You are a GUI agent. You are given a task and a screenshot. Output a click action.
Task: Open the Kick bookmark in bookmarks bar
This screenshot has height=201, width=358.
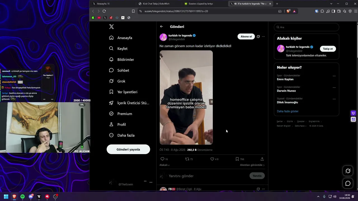pyautogui.click(x=93, y=18)
